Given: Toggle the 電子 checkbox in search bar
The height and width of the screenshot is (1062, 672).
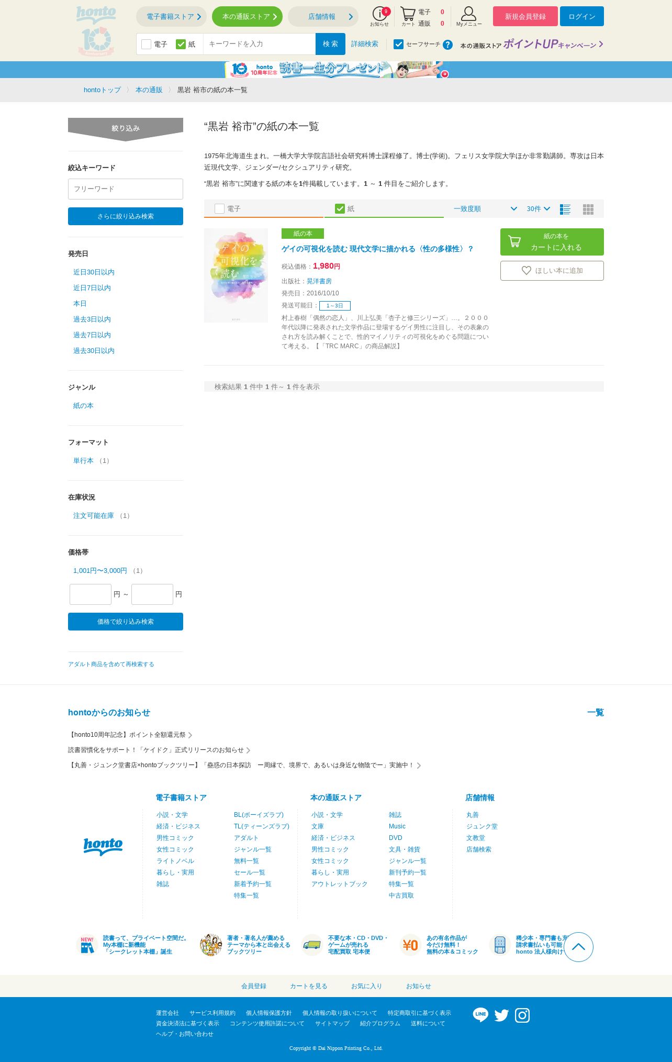Looking at the screenshot, I should point(146,44).
